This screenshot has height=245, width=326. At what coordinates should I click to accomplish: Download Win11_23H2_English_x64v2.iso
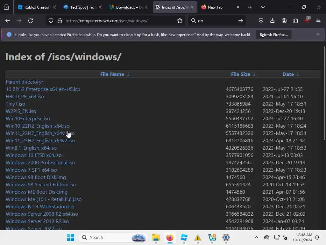pyautogui.click(x=40, y=141)
